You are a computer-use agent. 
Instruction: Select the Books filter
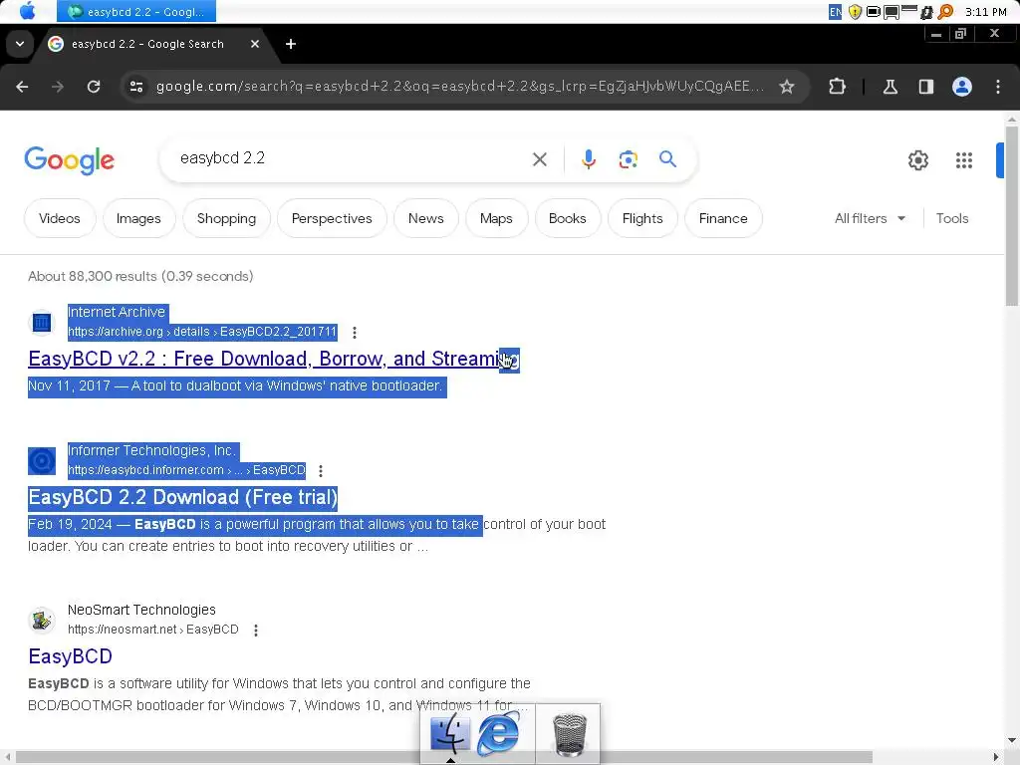(567, 218)
